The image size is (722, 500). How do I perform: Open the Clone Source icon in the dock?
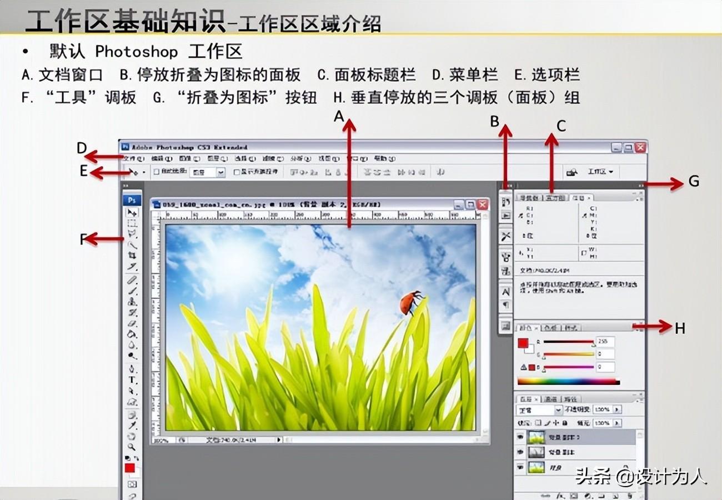coord(506,271)
